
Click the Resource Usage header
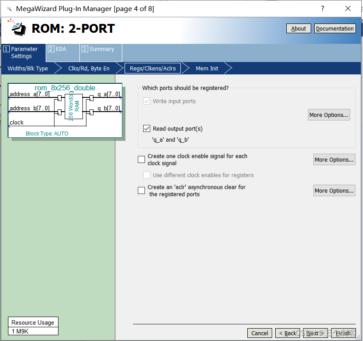click(x=33, y=322)
